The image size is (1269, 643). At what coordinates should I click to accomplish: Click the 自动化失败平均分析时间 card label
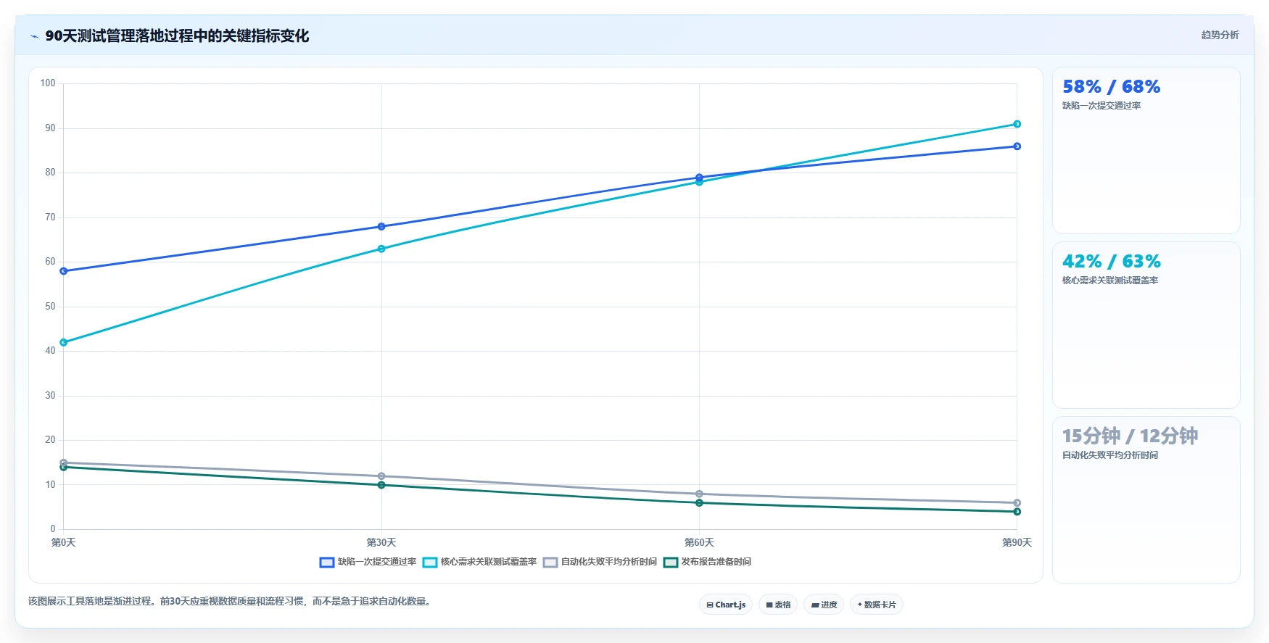click(x=1110, y=455)
